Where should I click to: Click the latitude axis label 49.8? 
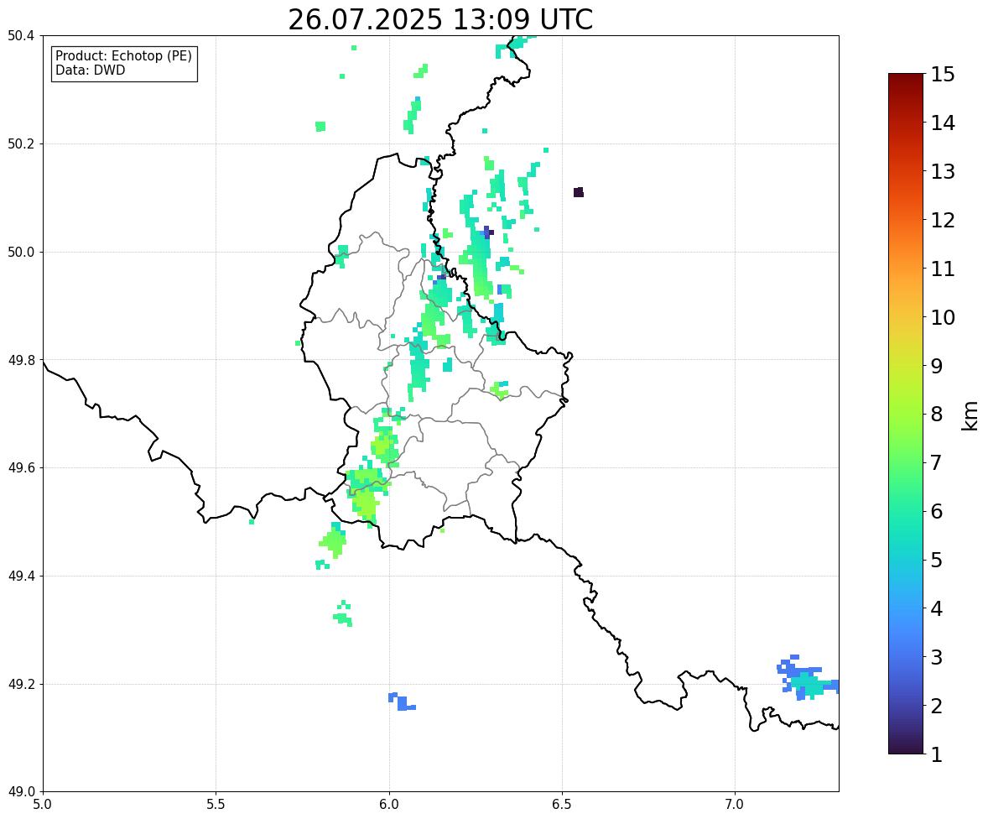[21, 360]
